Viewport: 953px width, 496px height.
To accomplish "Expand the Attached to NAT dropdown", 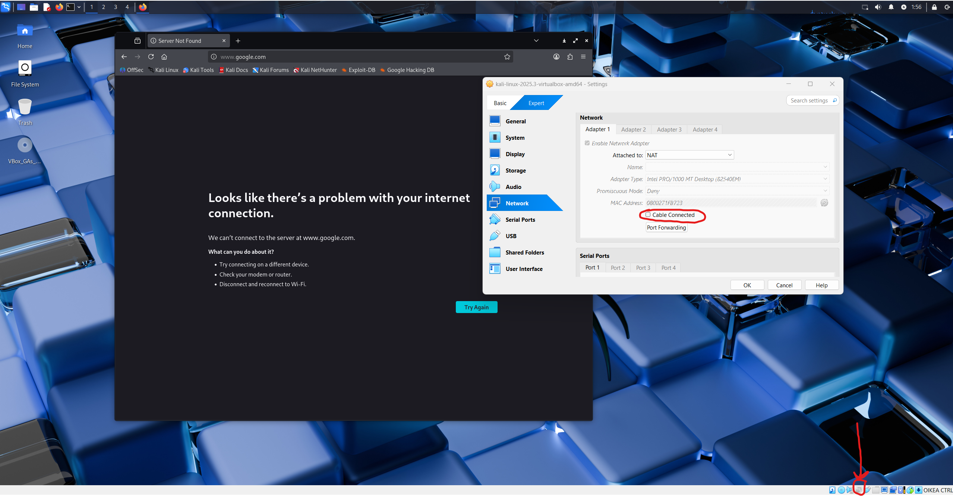I will click(x=689, y=155).
